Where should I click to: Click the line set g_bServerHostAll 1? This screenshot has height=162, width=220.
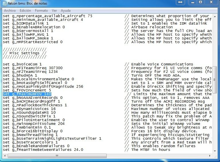(28, 31)
